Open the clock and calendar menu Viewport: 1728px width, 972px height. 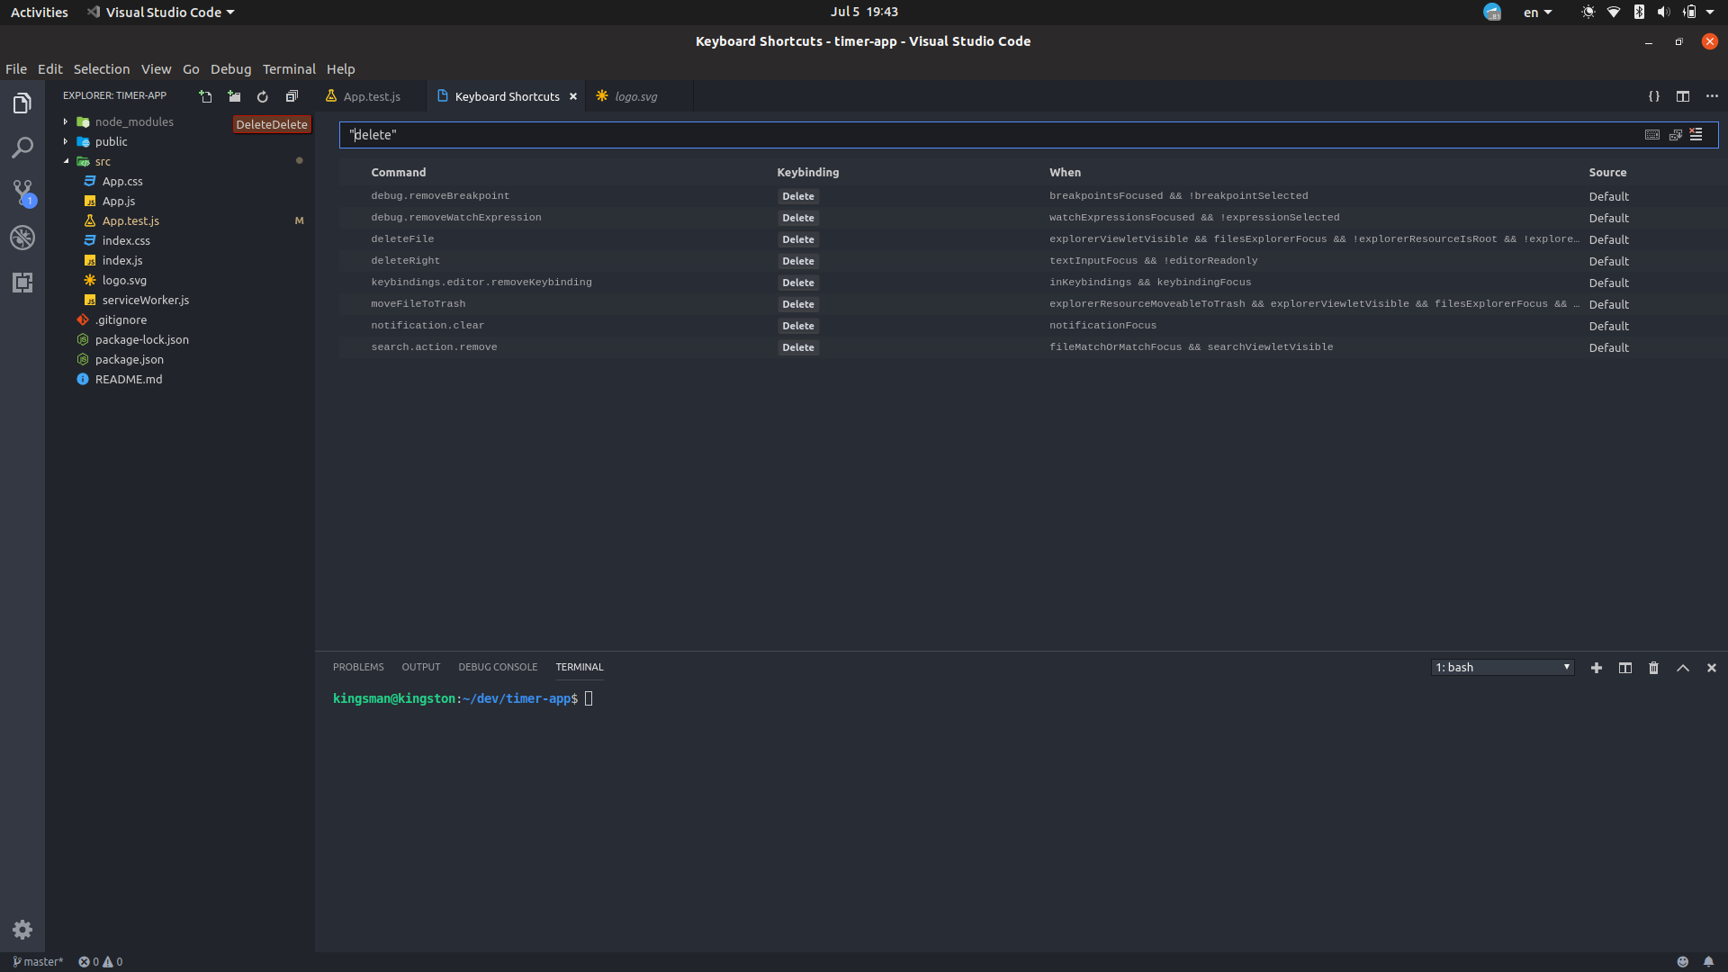864,12
